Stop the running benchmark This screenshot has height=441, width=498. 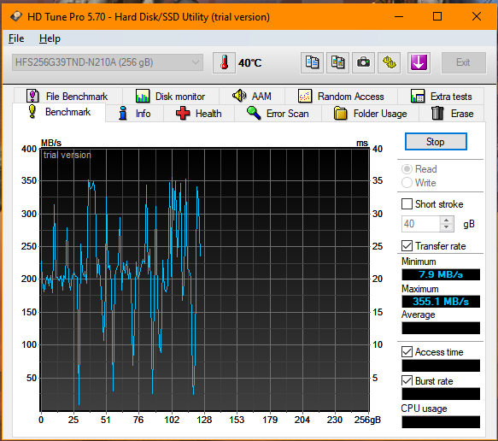click(x=436, y=142)
